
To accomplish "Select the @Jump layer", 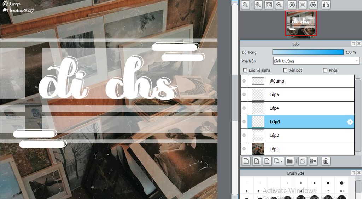I will [x=301, y=81].
